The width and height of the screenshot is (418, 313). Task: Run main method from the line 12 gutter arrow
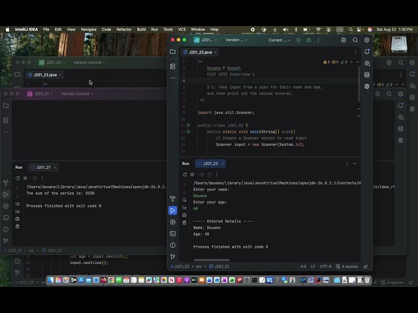(x=189, y=132)
